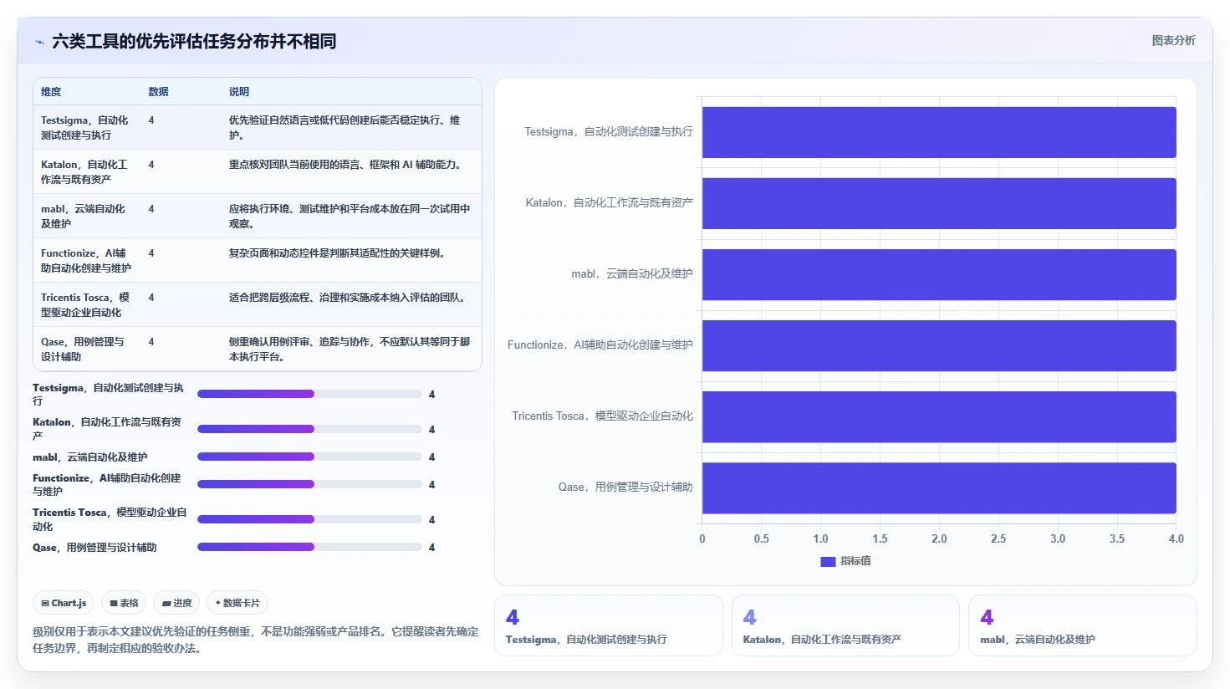The image size is (1230, 689).
Task: Click the Functionize bar in chart
Action: click(x=939, y=345)
